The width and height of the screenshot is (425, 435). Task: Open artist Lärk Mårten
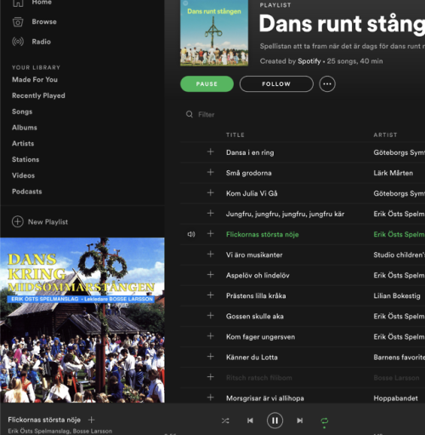pyautogui.click(x=394, y=173)
